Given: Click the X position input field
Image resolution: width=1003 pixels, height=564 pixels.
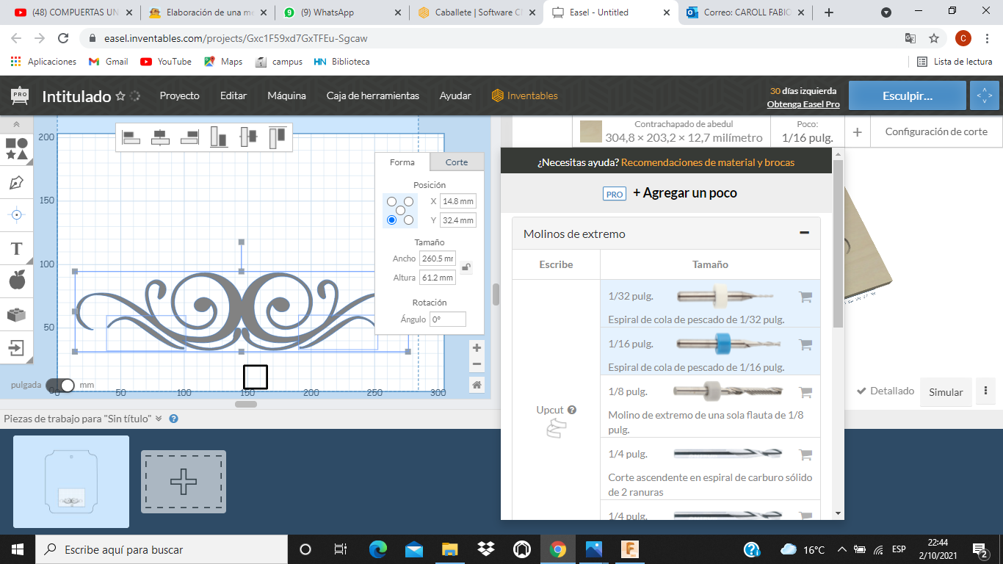Looking at the screenshot, I should 458,201.
